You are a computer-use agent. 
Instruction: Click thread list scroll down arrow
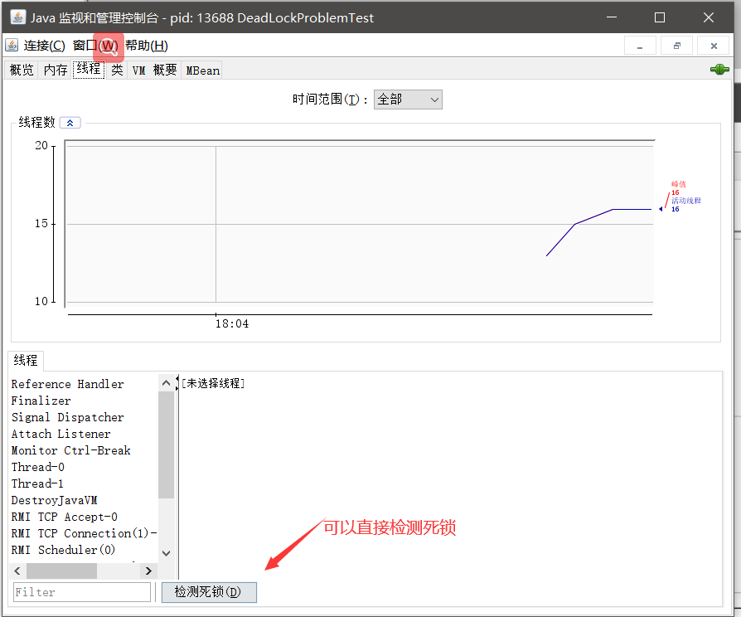pos(166,552)
